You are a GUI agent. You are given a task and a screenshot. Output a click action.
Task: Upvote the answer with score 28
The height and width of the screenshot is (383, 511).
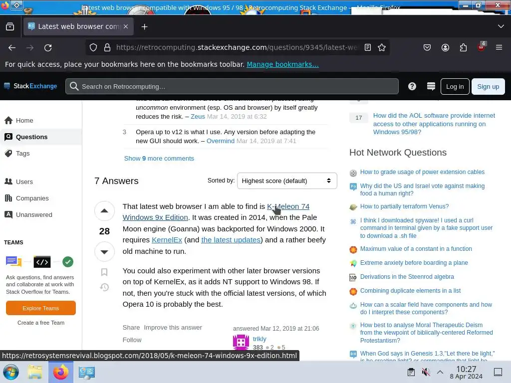[104, 211]
